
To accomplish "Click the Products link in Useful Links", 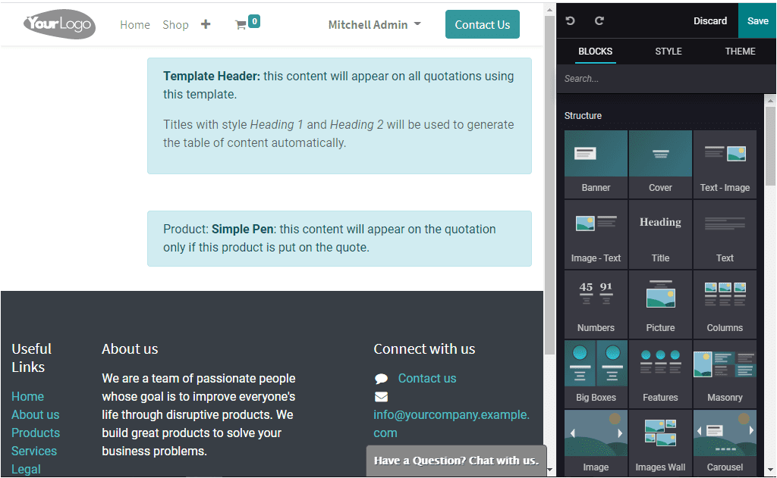I will [35, 433].
